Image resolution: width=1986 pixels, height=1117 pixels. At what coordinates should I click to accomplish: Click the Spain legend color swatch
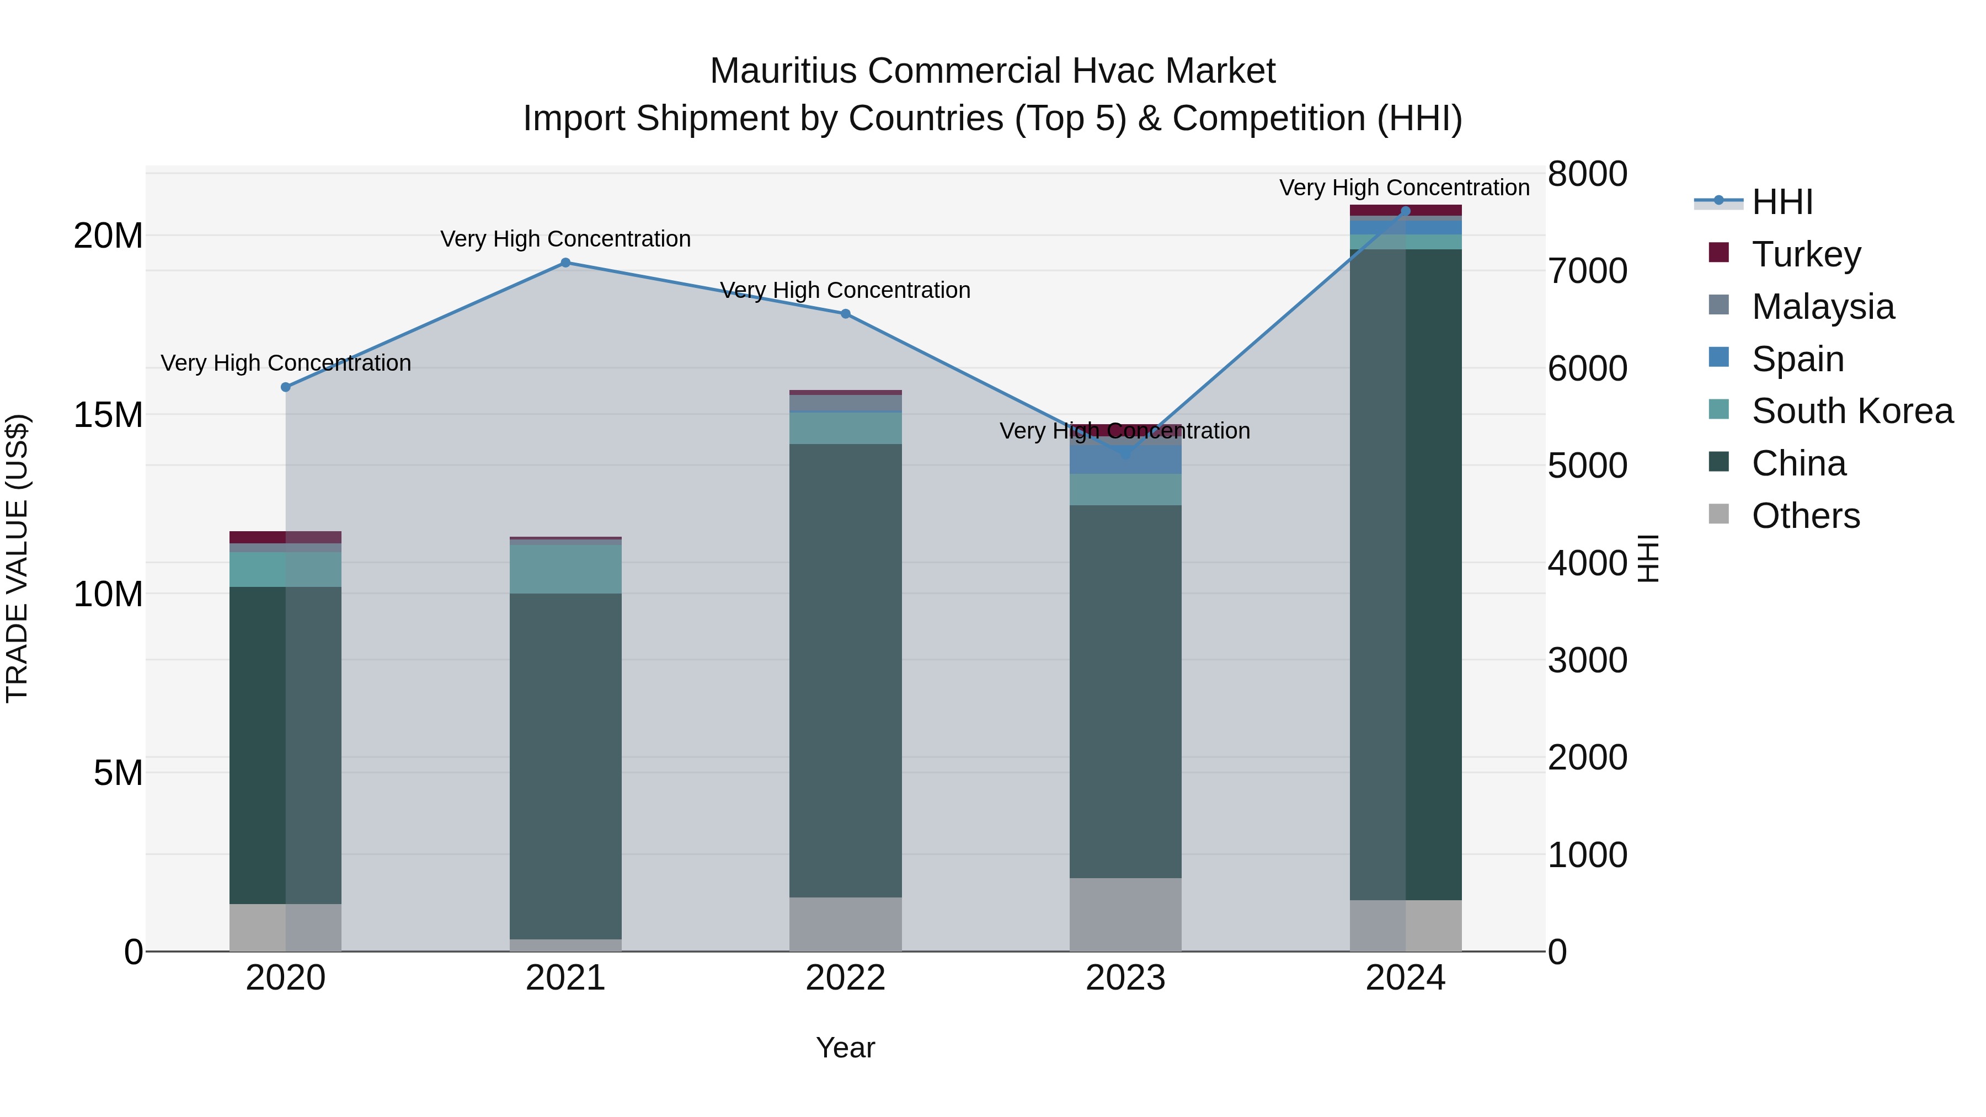tap(1718, 357)
